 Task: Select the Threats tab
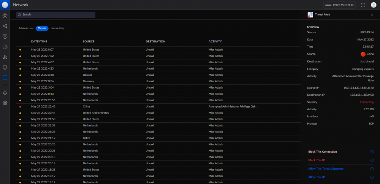coord(42,28)
